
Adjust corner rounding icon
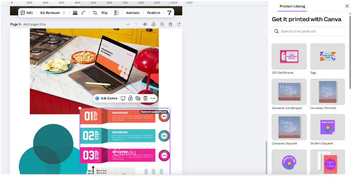(84, 13)
